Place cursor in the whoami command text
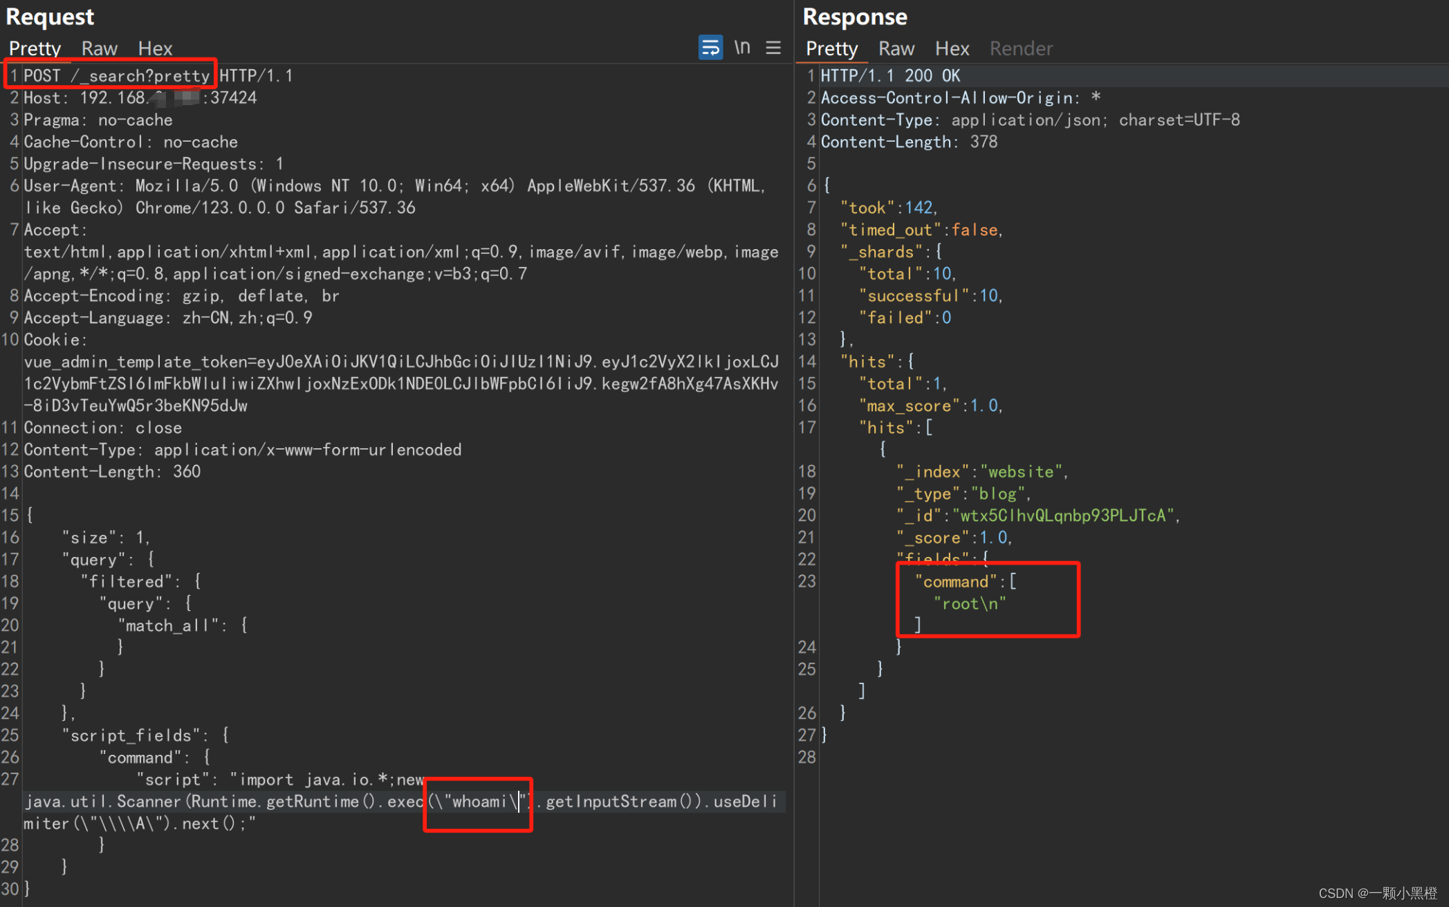Screen dimensions: 1449x907 tap(480, 802)
